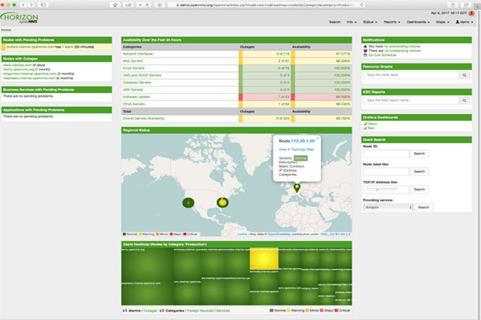Open the browser share icon
The height and width of the screenshot is (320, 481).
(453, 5)
